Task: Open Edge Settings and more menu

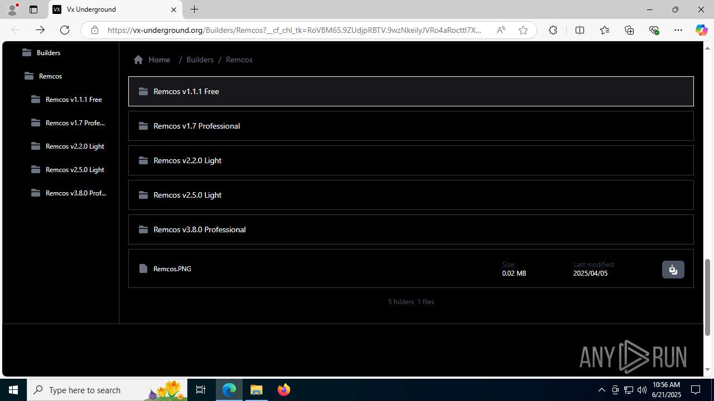Action: pyautogui.click(x=678, y=30)
